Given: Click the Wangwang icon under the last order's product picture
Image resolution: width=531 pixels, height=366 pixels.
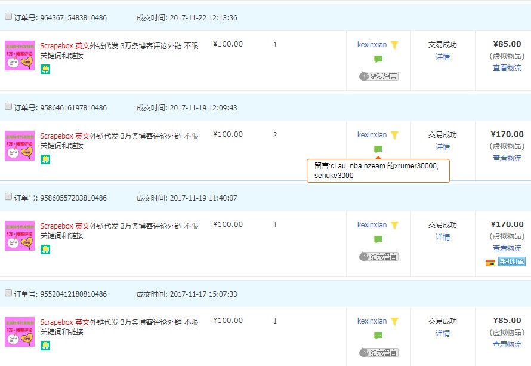Looking at the screenshot, I should [x=45, y=345].
